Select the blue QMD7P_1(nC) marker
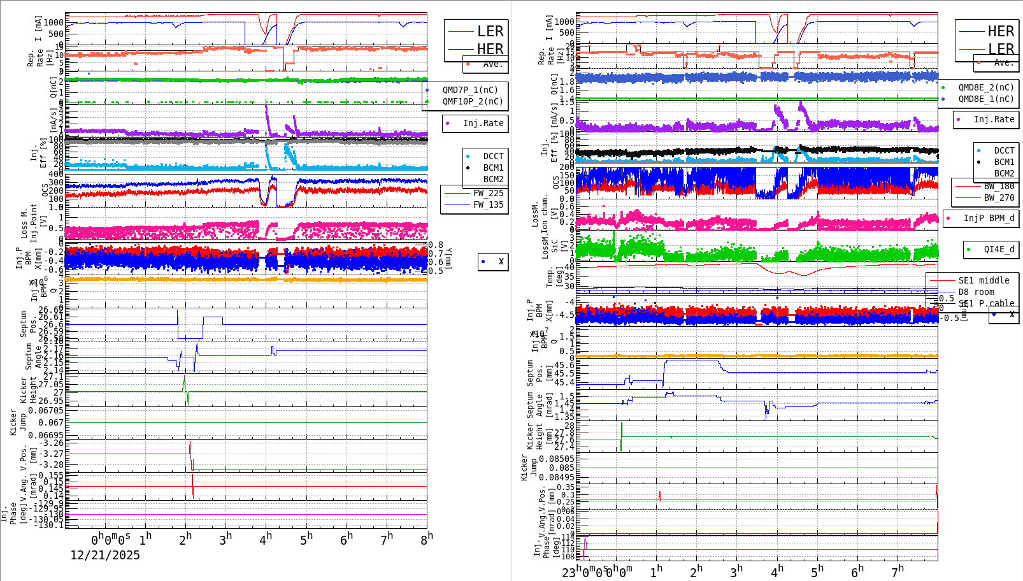 point(427,90)
